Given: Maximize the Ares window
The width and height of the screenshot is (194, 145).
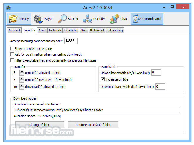Looking at the screenshot, I should pyautogui.click(x=172, y=6).
